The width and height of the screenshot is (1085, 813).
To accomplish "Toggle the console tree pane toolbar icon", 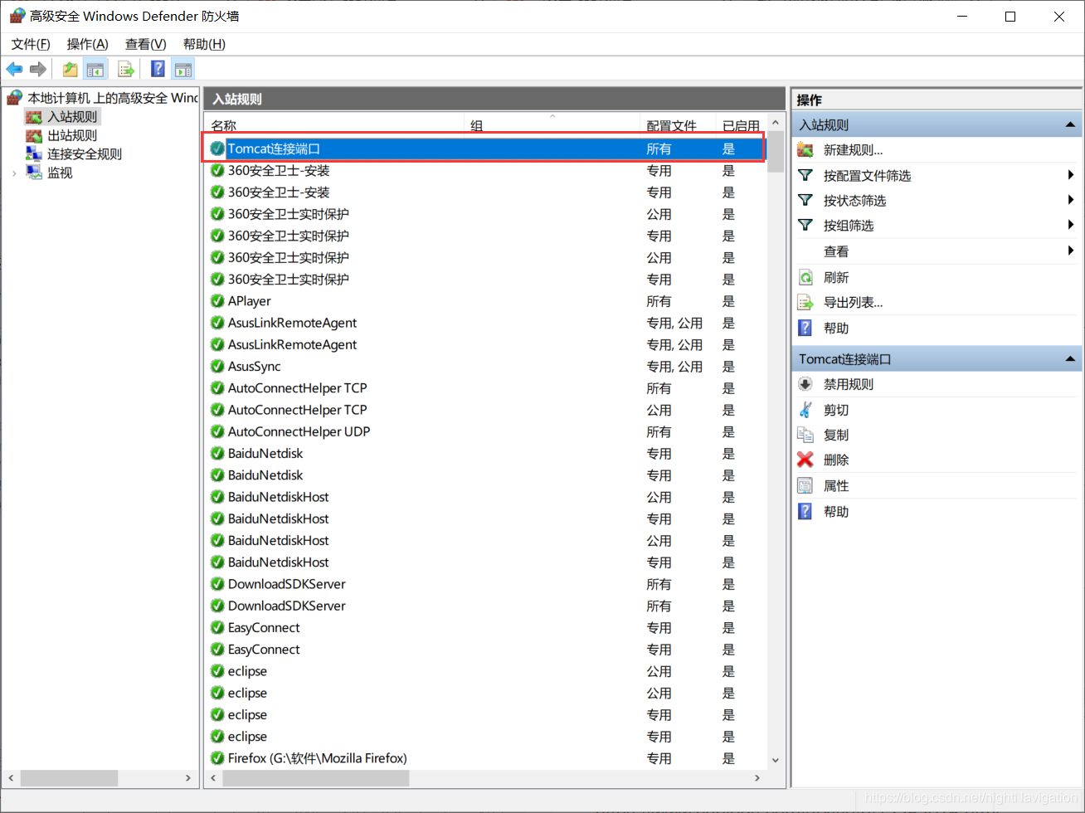I will pyautogui.click(x=95, y=69).
